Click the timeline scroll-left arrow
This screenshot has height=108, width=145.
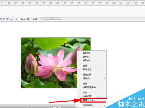(41, 19)
